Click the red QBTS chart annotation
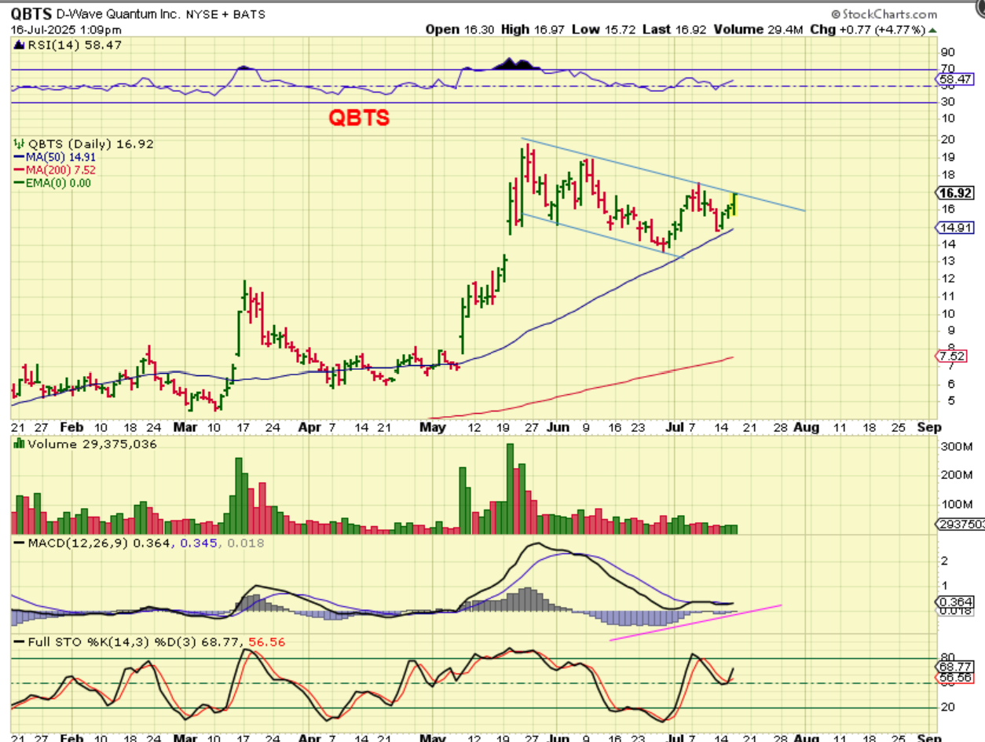Screen dimensions: 985x742 coord(359,118)
